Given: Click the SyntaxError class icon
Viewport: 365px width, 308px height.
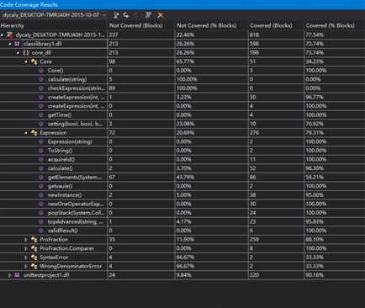Looking at the screenshot, I should (x=34, y=258).
